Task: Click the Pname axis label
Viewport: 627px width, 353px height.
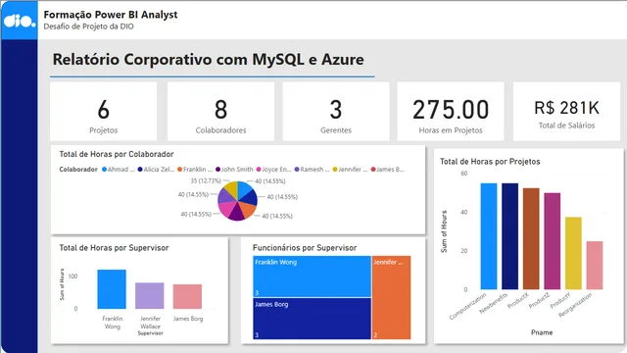Action: click(542, 332)
